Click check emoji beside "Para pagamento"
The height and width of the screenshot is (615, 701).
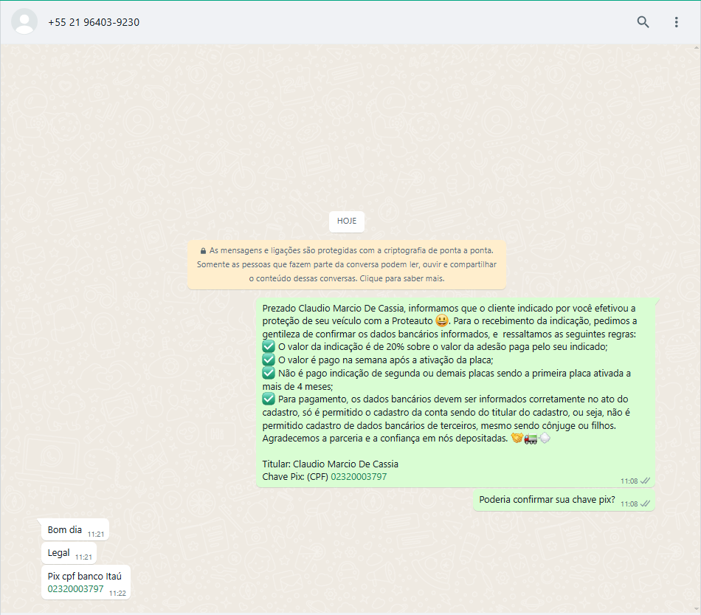(269, 399)
